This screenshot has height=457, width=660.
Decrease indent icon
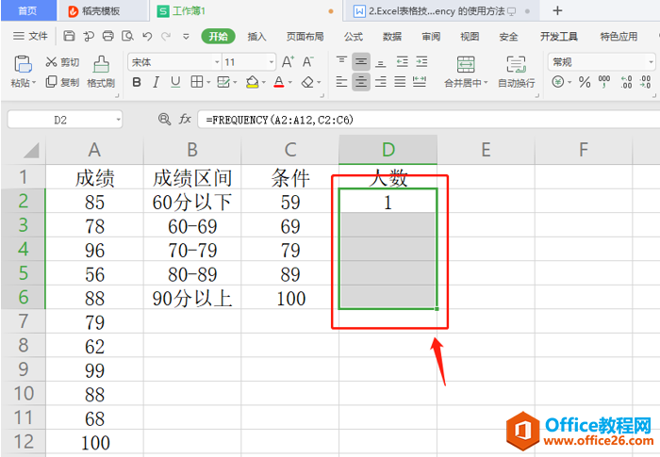[403, 62]
